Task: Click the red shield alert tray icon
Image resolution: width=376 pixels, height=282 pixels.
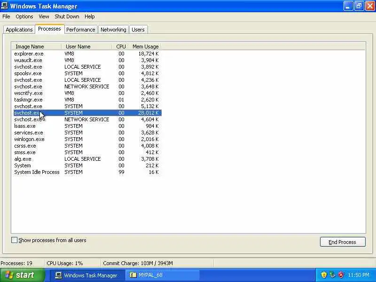Action: (341, 275)
